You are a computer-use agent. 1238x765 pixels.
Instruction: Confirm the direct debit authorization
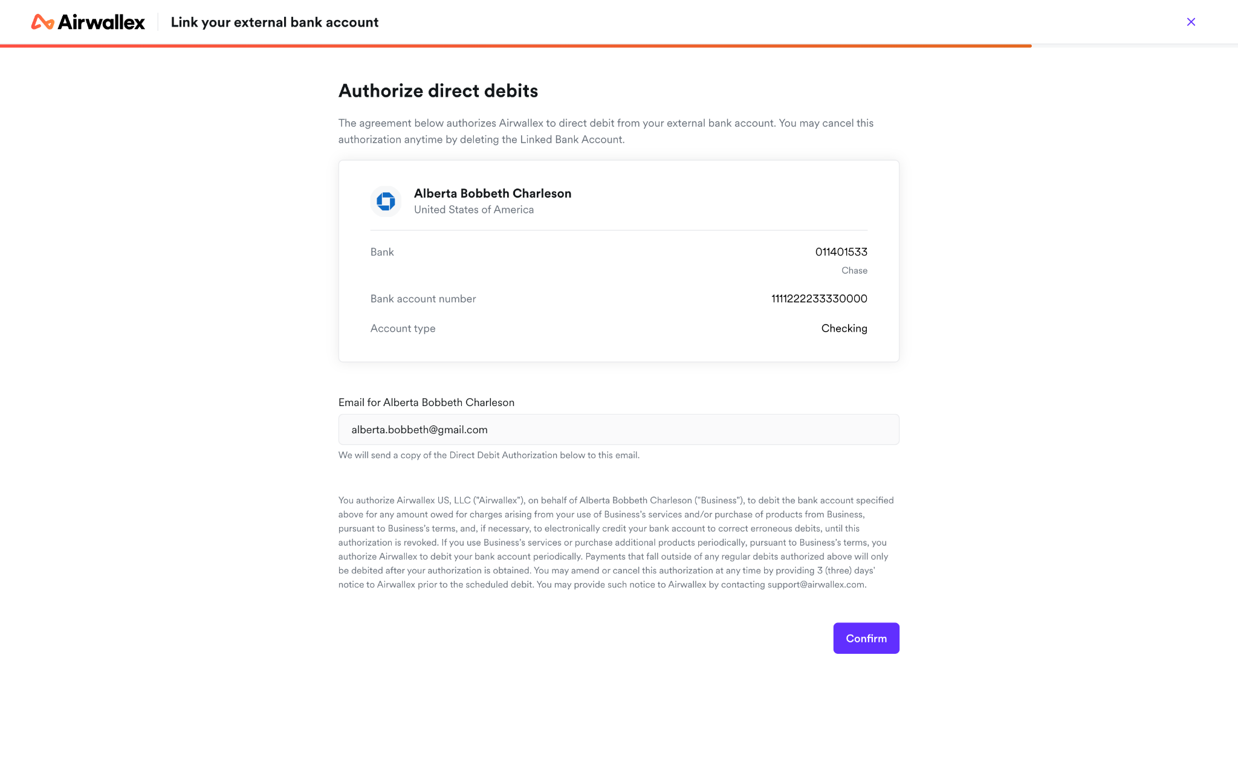click(x=866, y=638)
